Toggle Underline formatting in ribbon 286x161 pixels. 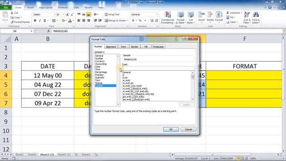45,21
